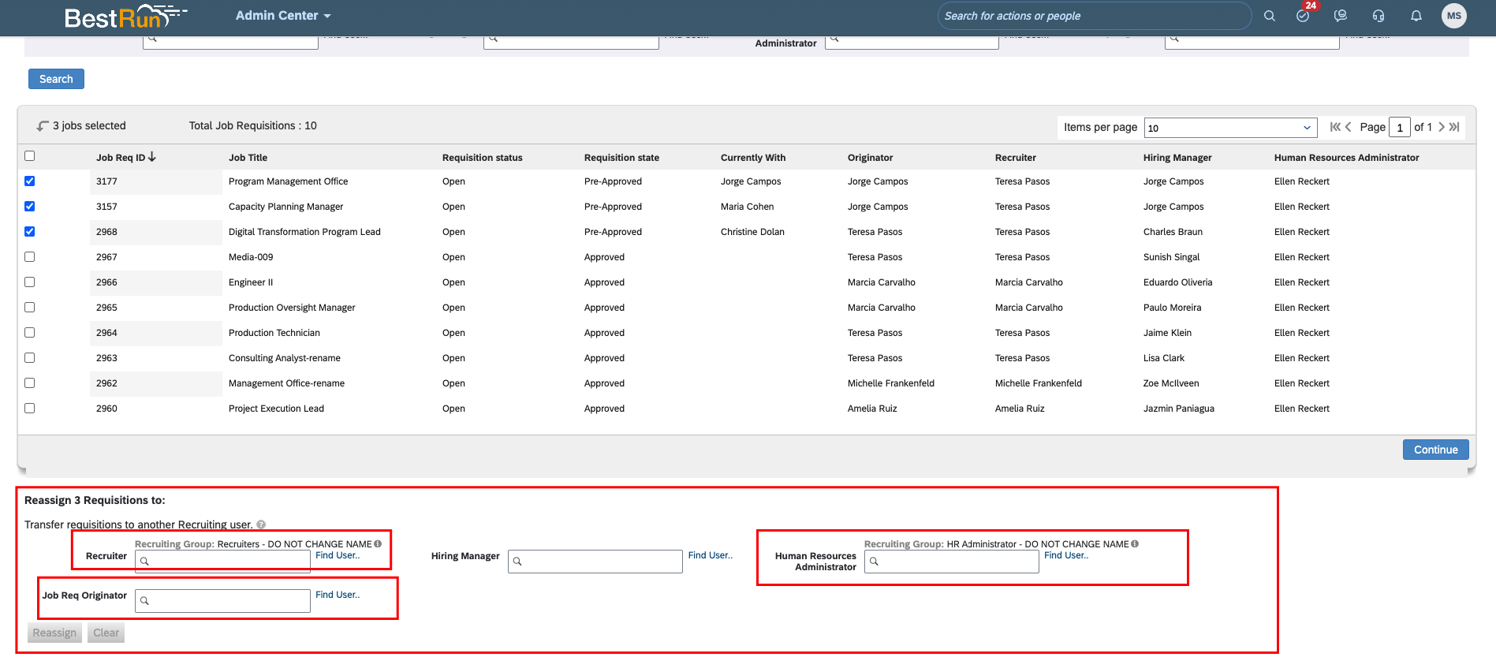This screenshot has height=657, width=1496.
Task: Open the to-do checkmark icon with badge
Action: [1304, 15]
